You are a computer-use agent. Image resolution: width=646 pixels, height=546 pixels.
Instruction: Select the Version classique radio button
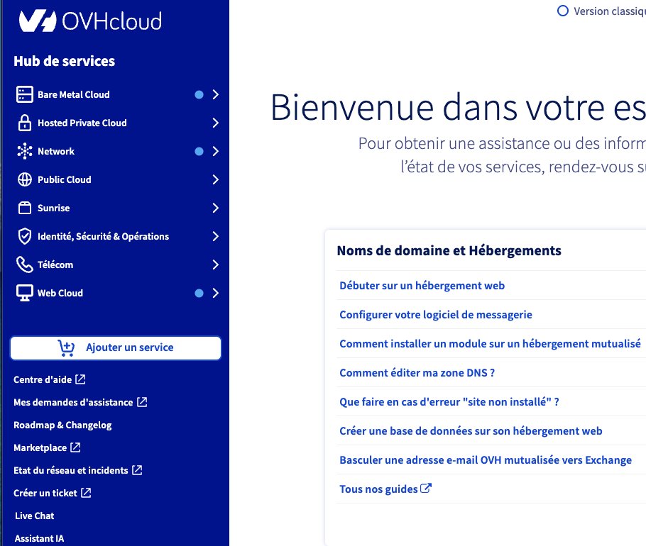click(x=562, y=11)
